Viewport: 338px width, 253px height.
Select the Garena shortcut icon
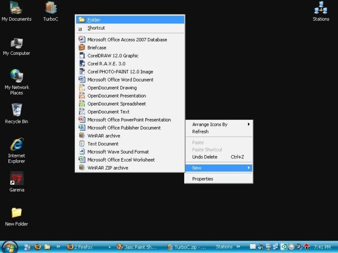[16, 182]
